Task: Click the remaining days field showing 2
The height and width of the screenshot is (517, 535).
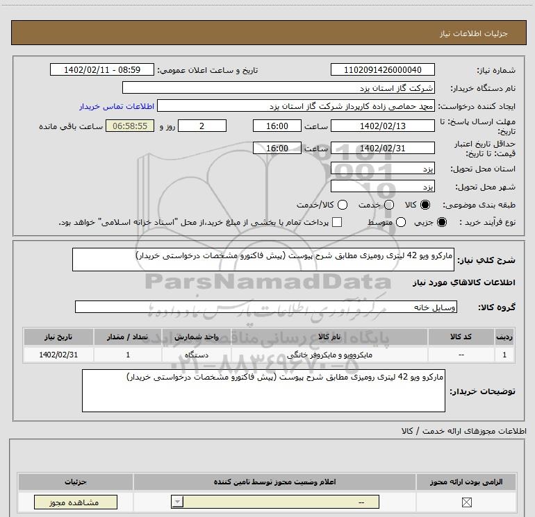Action: click(202, 126)
